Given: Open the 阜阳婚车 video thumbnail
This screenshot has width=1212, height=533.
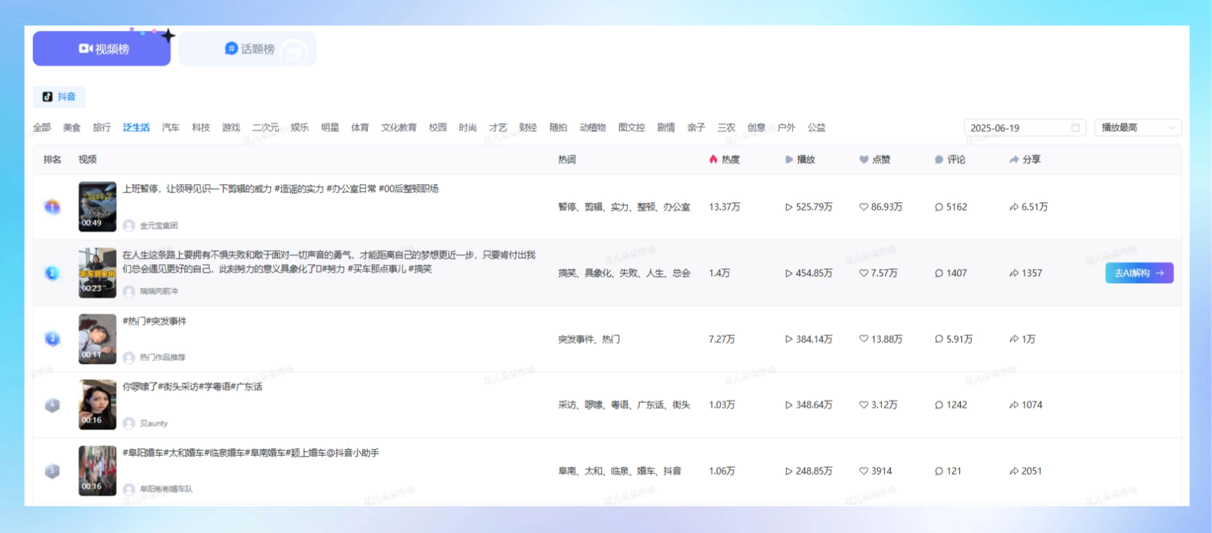Looking at the screenshot, I should pyautogui.click(x=98, y=471).
